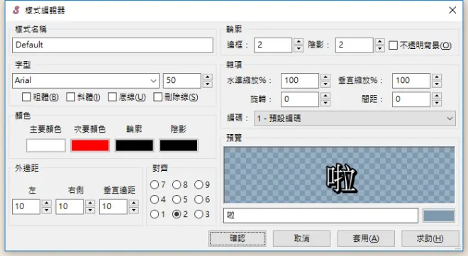Click the 旋轉 rotation field
Screen dimensions: 468x256
pos(300,99)
